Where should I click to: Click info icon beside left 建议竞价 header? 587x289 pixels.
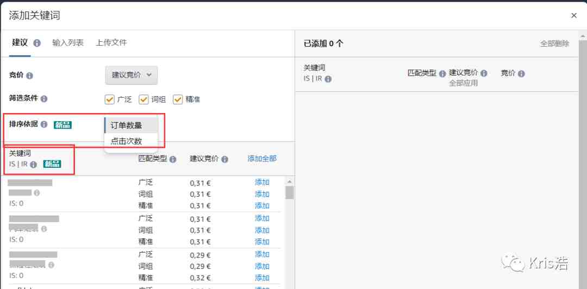224,160
